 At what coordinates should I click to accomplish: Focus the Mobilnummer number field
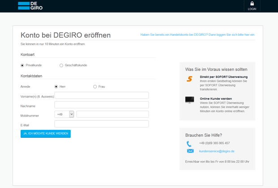[113, 114]
